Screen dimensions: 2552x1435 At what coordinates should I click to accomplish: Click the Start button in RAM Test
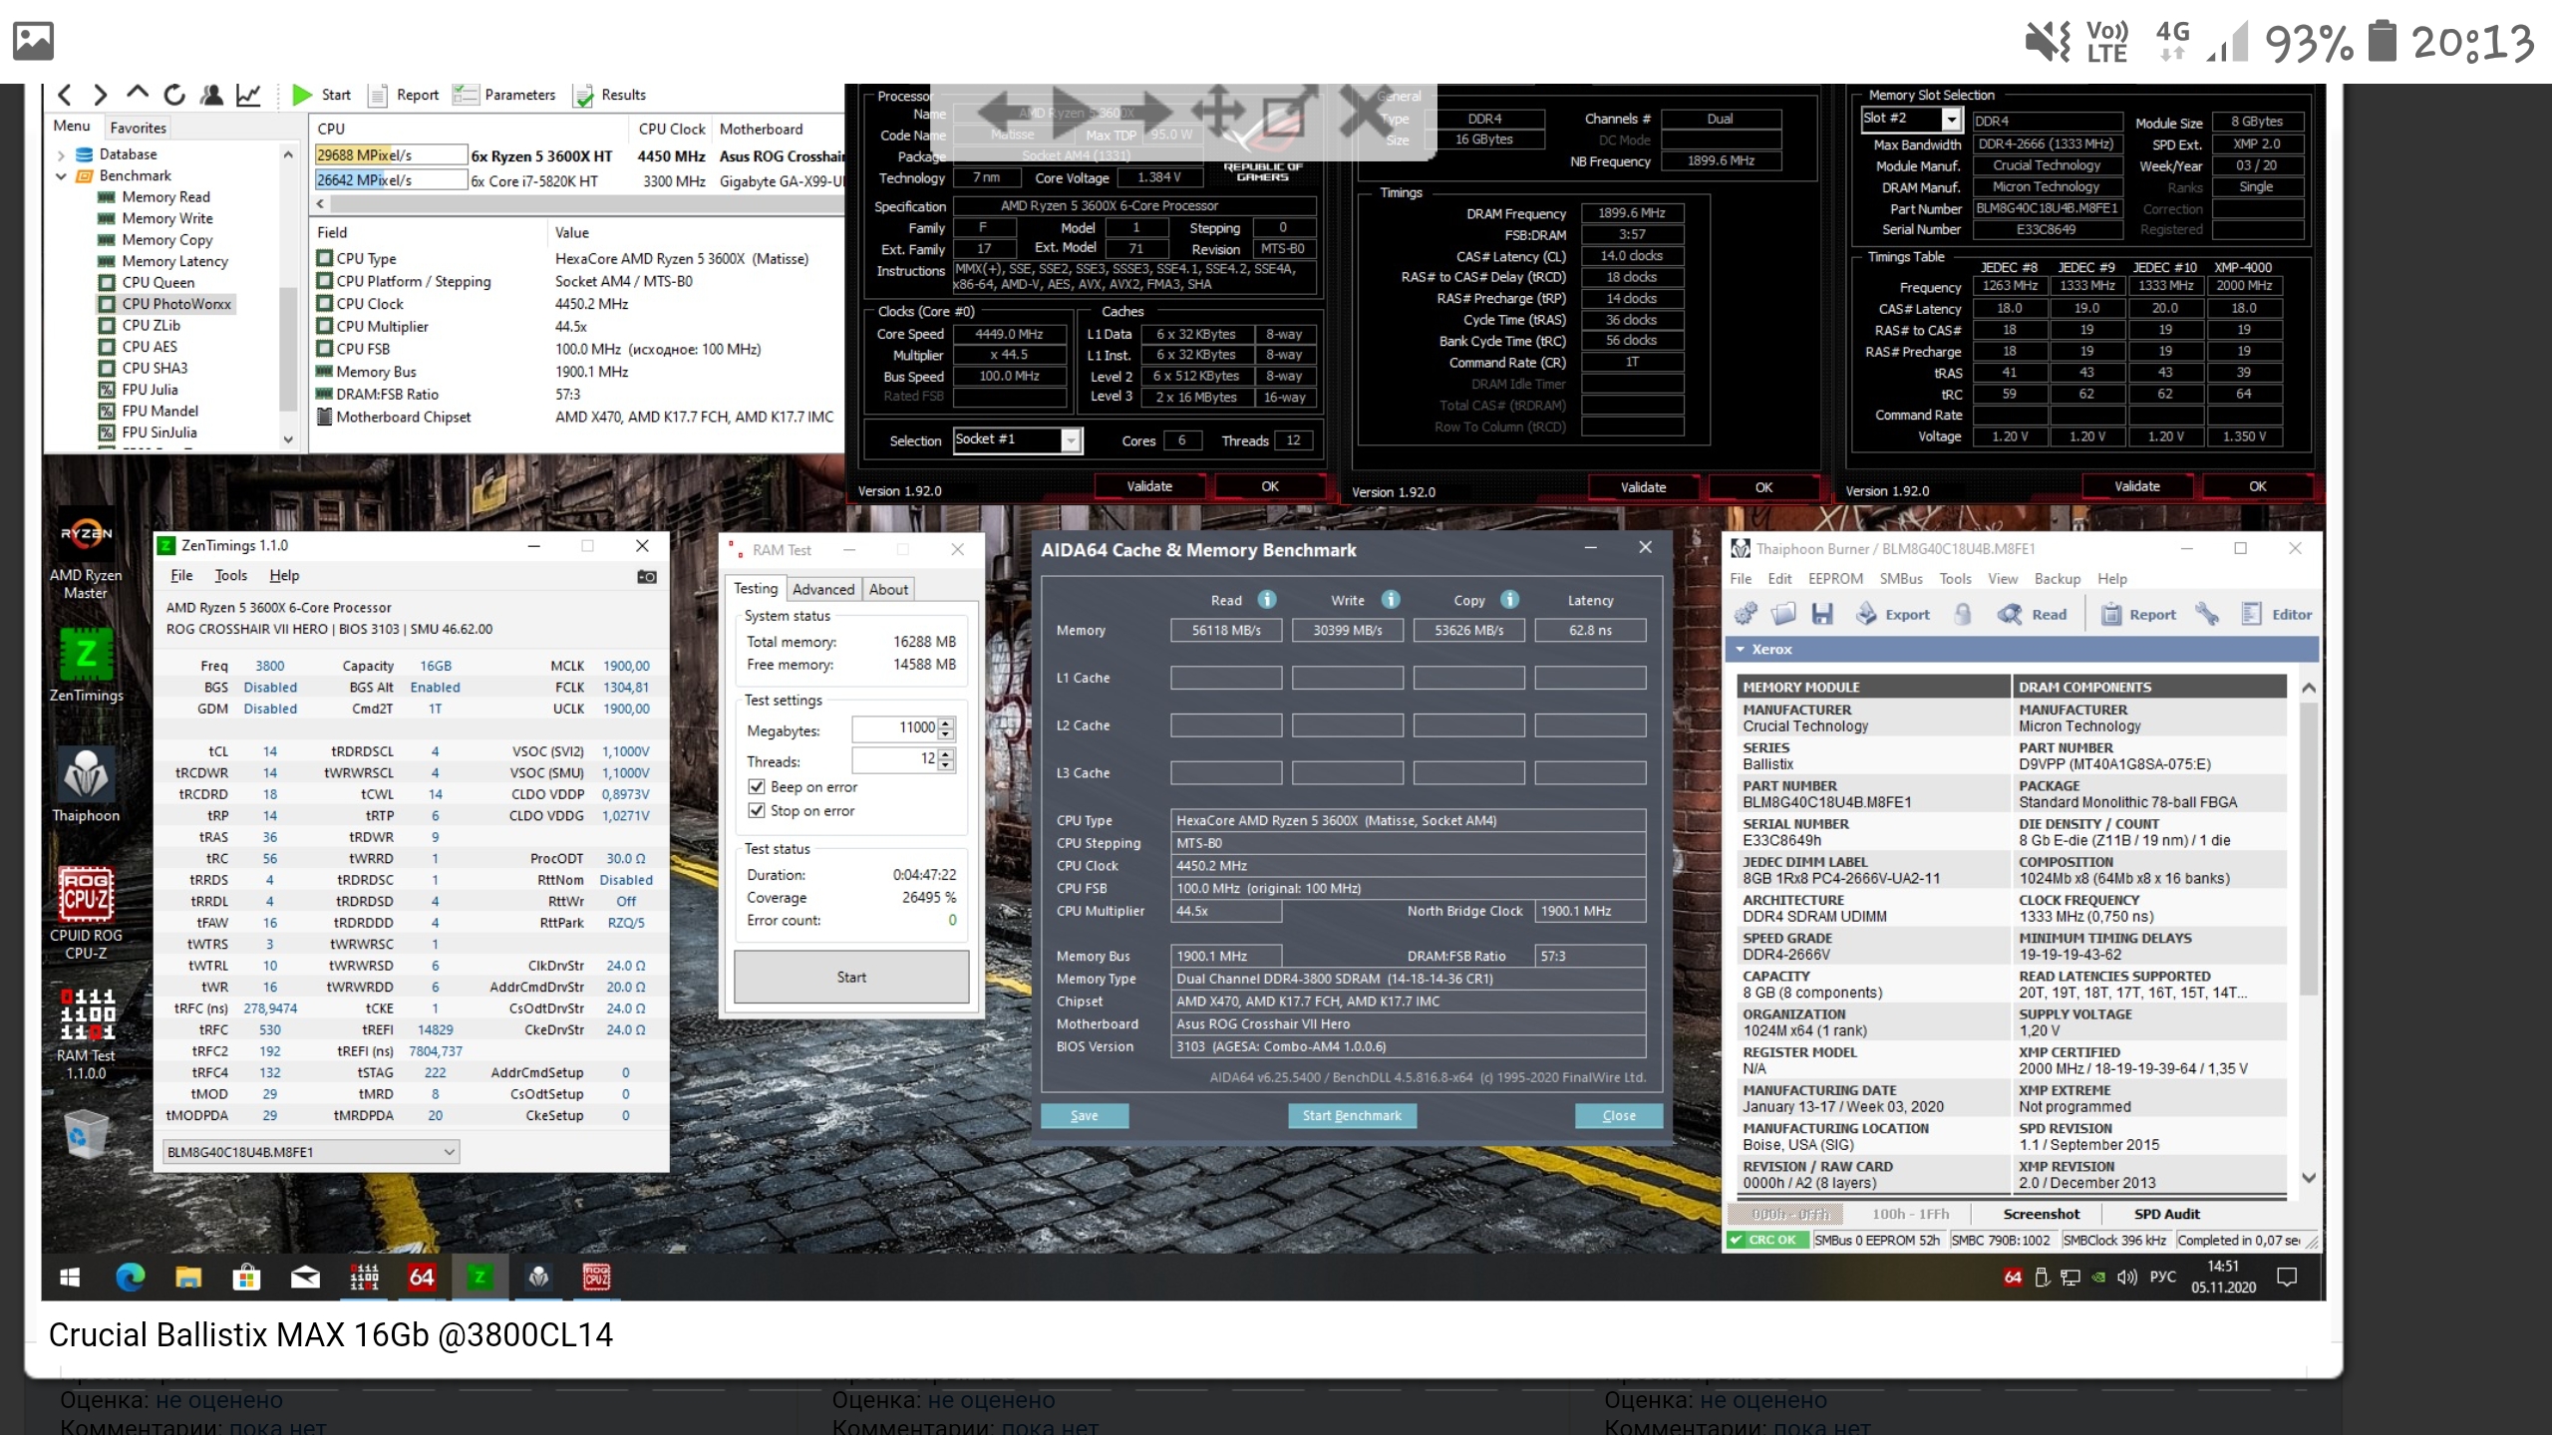click(851, 977)
